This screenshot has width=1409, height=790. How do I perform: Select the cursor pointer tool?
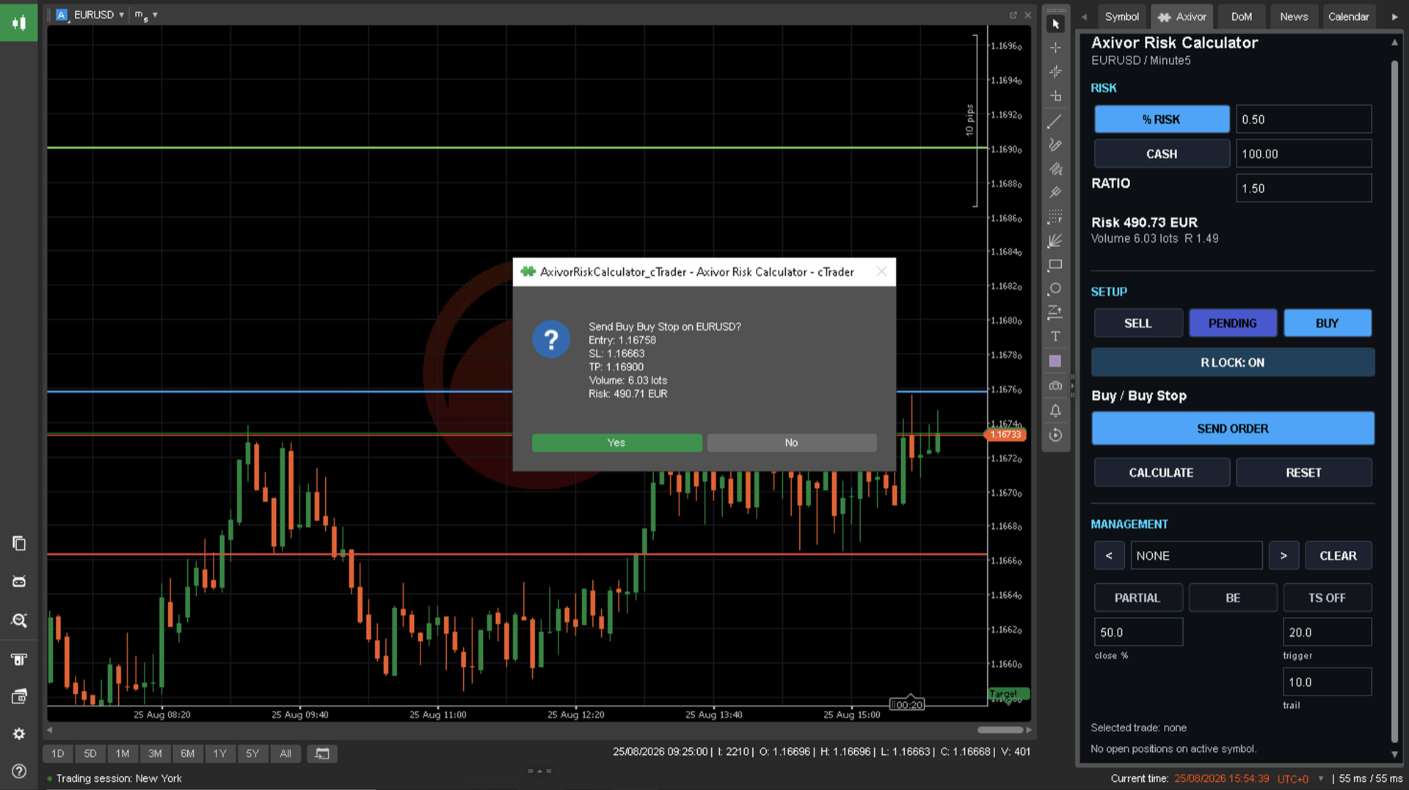tap(1055, 24)
